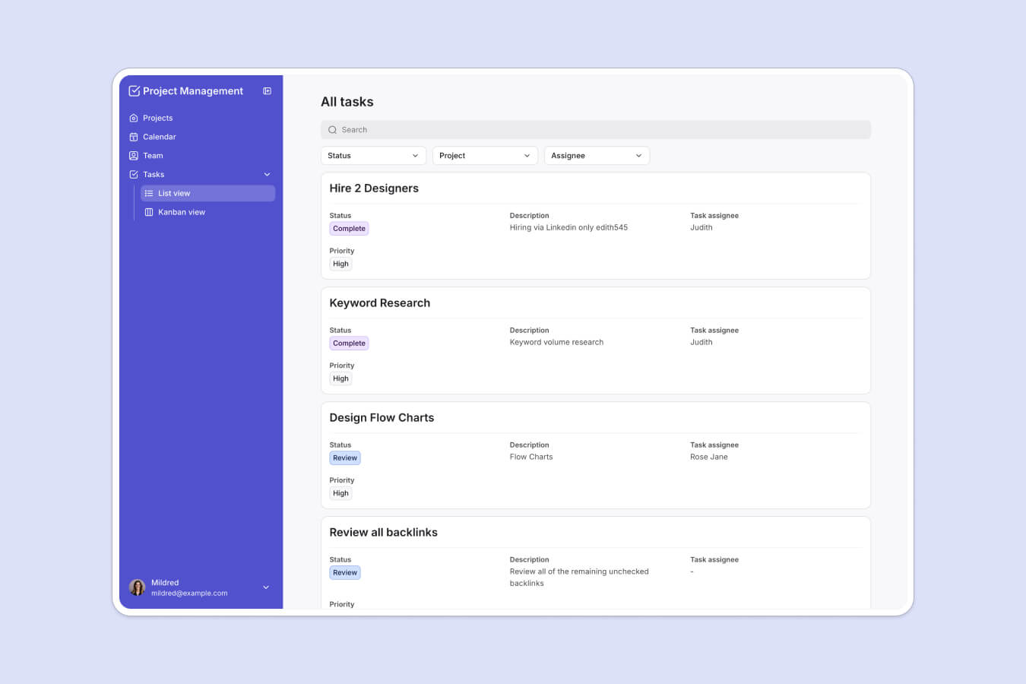Open the Design Flow Charts task
The width and height of the screenshot is (1026, 684).
click(382, 418)
